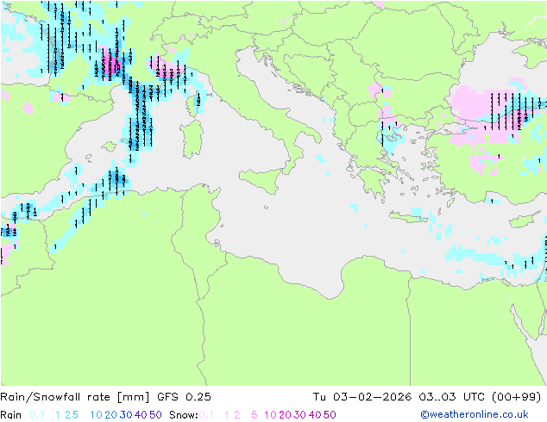This screenshot has height=422, width=547.
Task: Select Rain legend value 20
Action: pyautogui.click(x=111, y=415)
